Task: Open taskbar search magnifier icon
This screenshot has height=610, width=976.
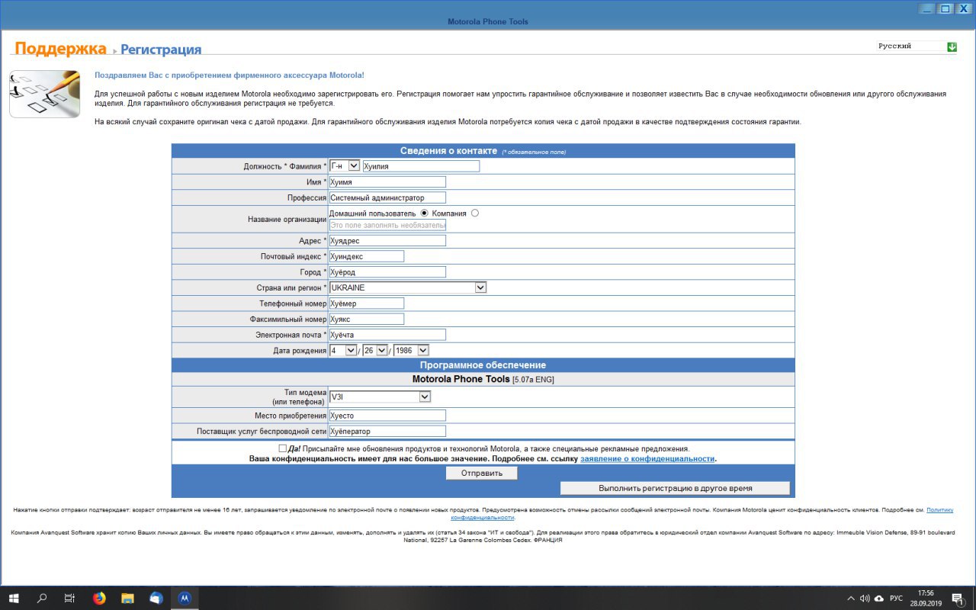Action: (42, 598)
